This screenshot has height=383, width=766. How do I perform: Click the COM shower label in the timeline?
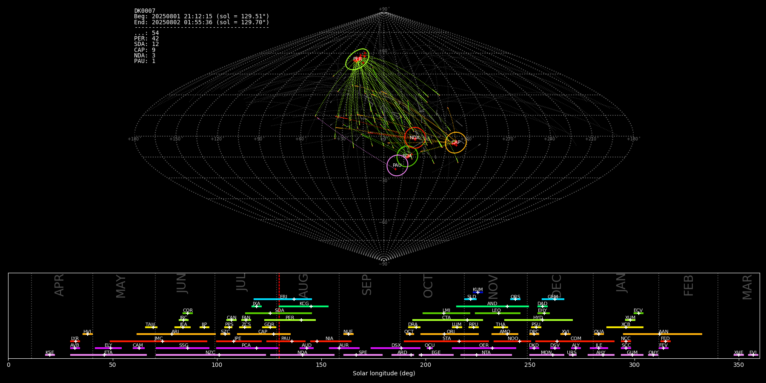(x=576, y=339)
